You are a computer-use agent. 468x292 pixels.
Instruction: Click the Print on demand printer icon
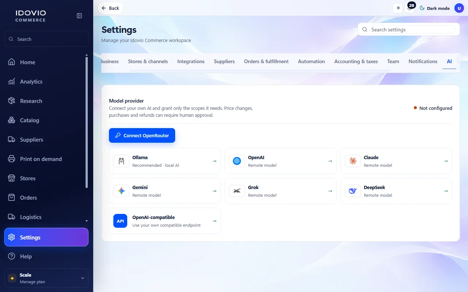click(x=12, y=159)
